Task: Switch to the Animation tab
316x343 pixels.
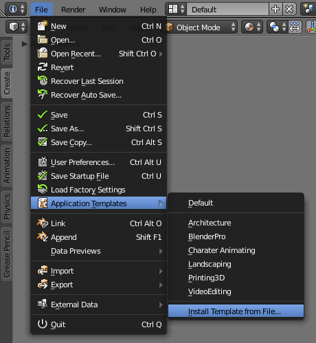Action: point(7,166)
